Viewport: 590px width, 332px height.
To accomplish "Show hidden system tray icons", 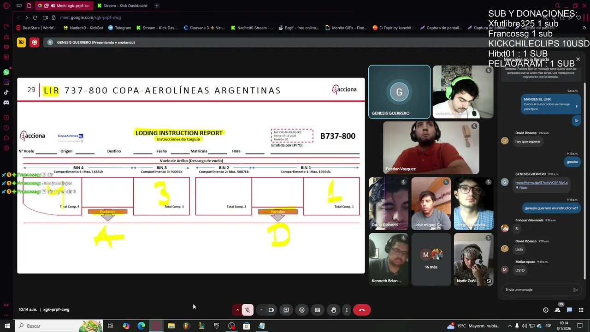I will [x=509, y=326].
